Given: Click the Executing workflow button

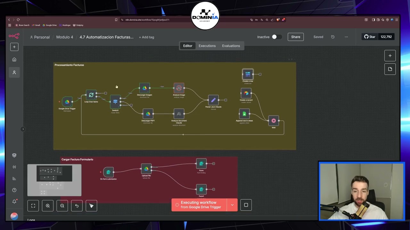Looking at the screenshot, I should 199,205.
